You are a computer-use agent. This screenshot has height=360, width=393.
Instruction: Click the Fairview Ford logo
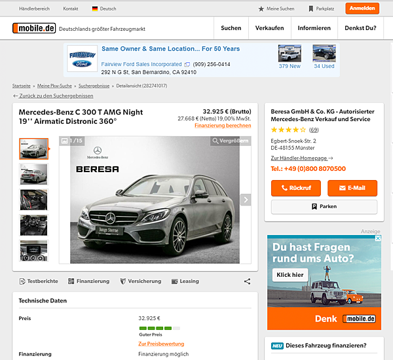[x=83, y=59]
